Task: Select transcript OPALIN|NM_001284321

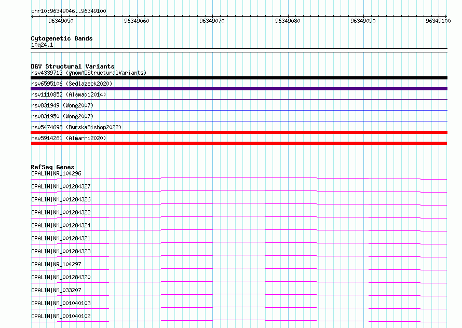Action: coord(61,238)
